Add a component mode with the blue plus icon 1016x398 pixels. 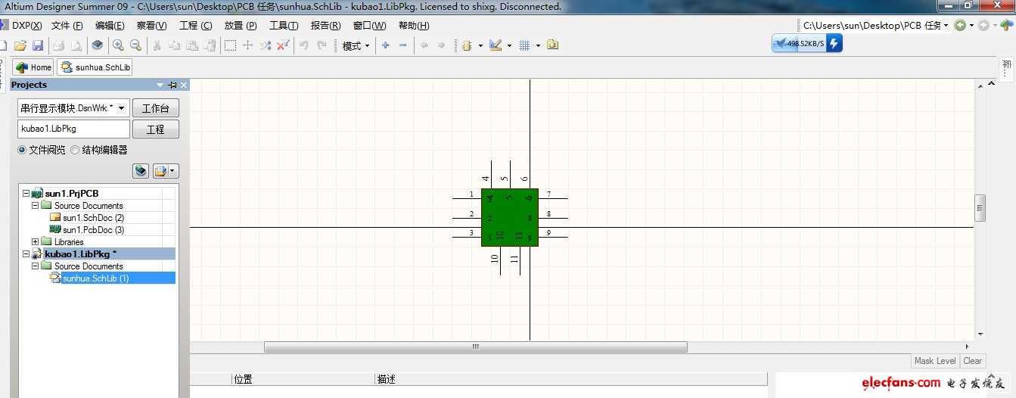[x=385, y=45]
